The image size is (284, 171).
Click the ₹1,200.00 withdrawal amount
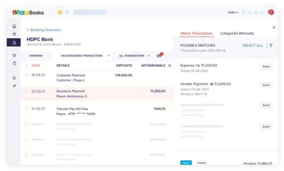pos(158,91)
